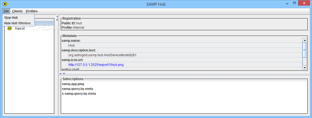The image size is (312, 118).
Task: Expand client list with right splitter arrow
Action: (57, 20)
